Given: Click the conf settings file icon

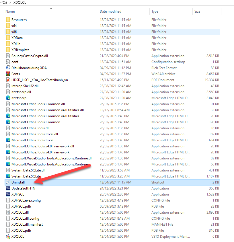Looking at the screenshot, I should [x=8, y=62].
